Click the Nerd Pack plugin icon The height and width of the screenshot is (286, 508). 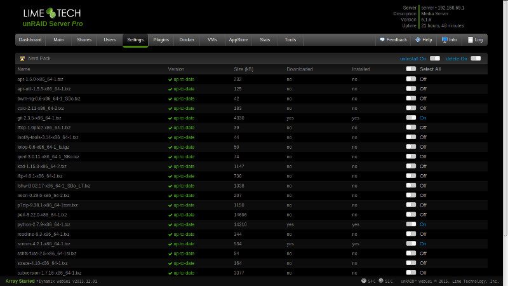[x=22, y=58]
